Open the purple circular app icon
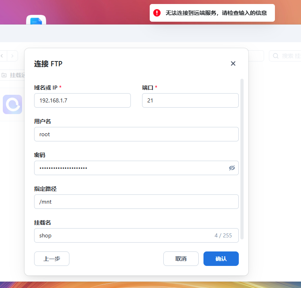Image resolution: width=301 pixels, height=288 pixels. pyautogui.click(x=12, y=104)
